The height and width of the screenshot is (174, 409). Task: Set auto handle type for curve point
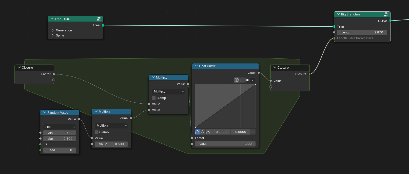pos(197,132)
